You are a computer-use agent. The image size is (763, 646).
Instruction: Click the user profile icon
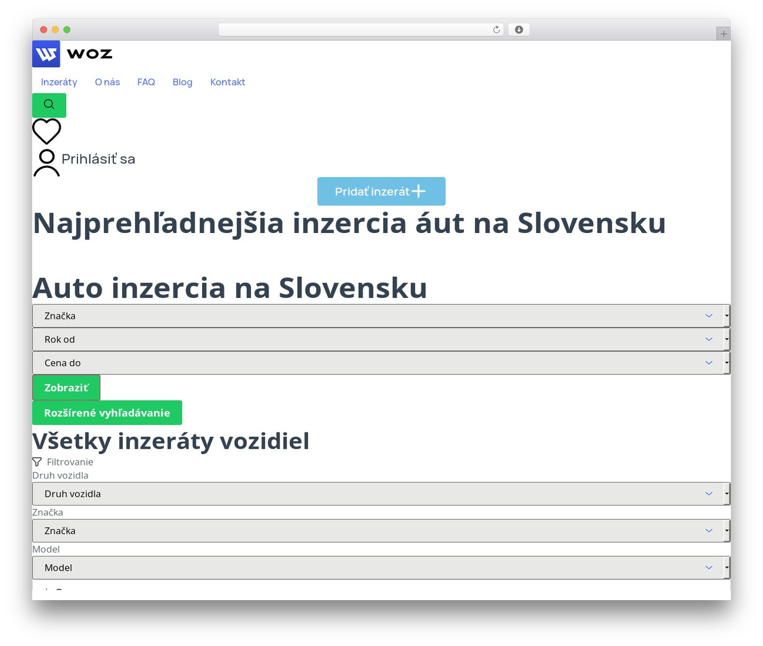pyautogui.click(x=46, y=163)
